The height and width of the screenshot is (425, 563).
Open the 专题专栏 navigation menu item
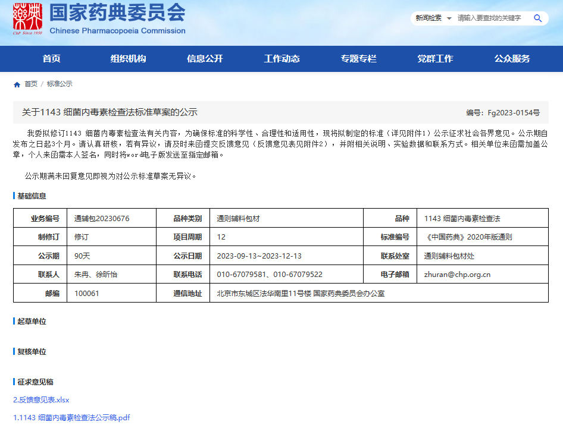click(x=359, y=59)
